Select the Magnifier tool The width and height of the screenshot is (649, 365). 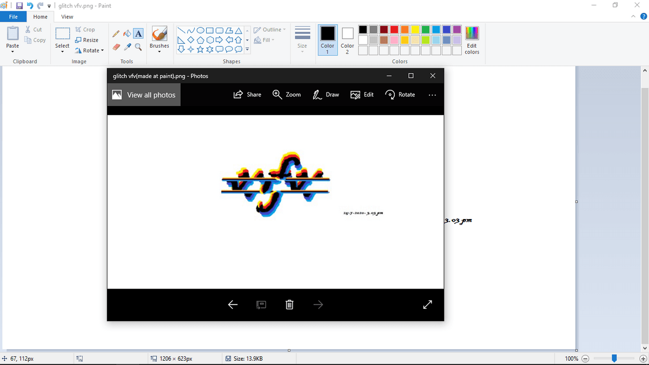click(x=138, y=47)
